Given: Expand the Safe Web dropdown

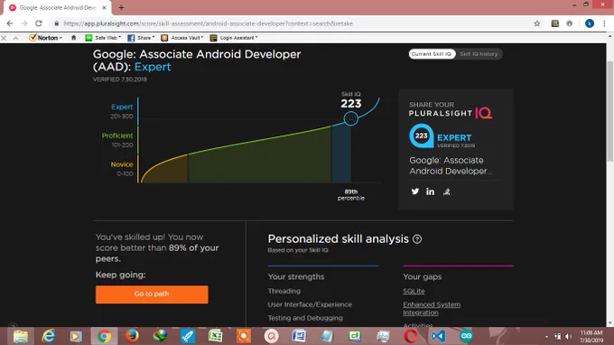Looking at the screenshot, I should [x=103, y=38].
